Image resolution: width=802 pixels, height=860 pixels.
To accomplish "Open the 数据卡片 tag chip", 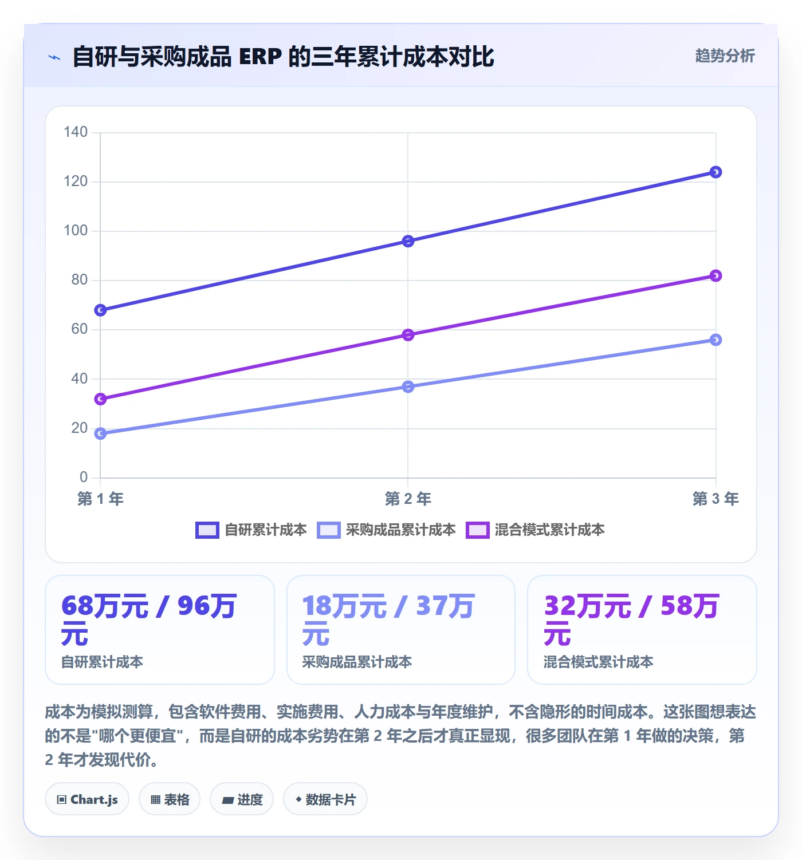I will [325, 799].
